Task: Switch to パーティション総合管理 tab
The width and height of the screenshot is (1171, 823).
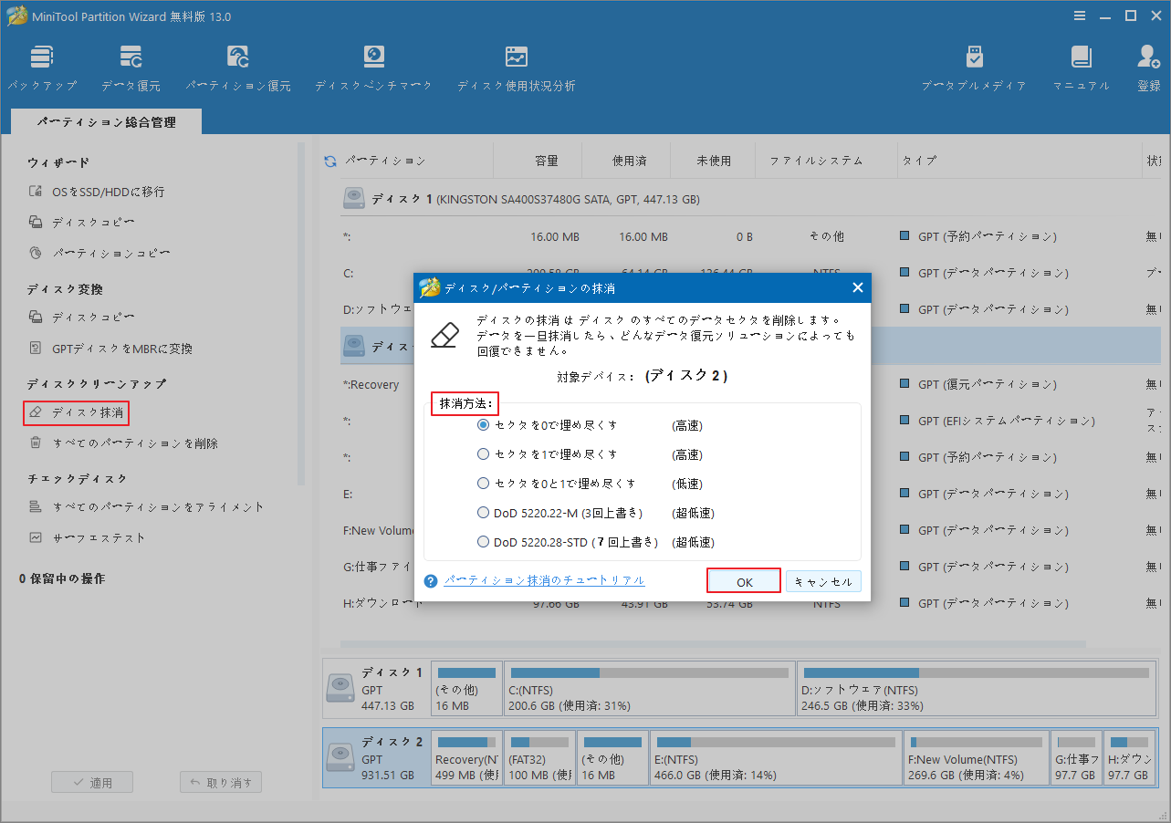Action: pyautogui.click(x=106, y=122)
